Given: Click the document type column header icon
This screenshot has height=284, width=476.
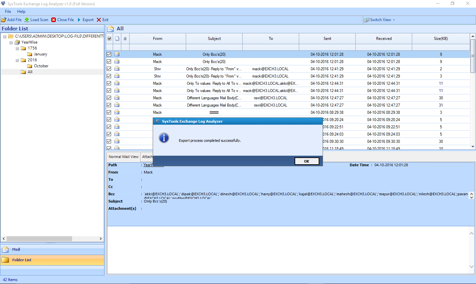Looking at the screenshot, I should click(x=117, y=39).
